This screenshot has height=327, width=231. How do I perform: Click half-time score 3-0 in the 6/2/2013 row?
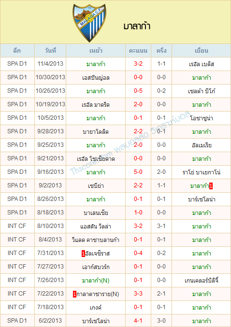(x=161, y=321)
